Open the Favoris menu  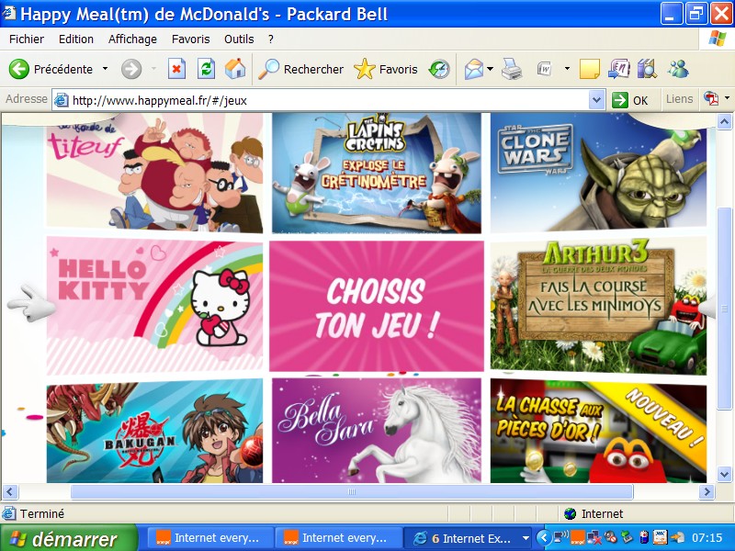click(x=191, y=39)
